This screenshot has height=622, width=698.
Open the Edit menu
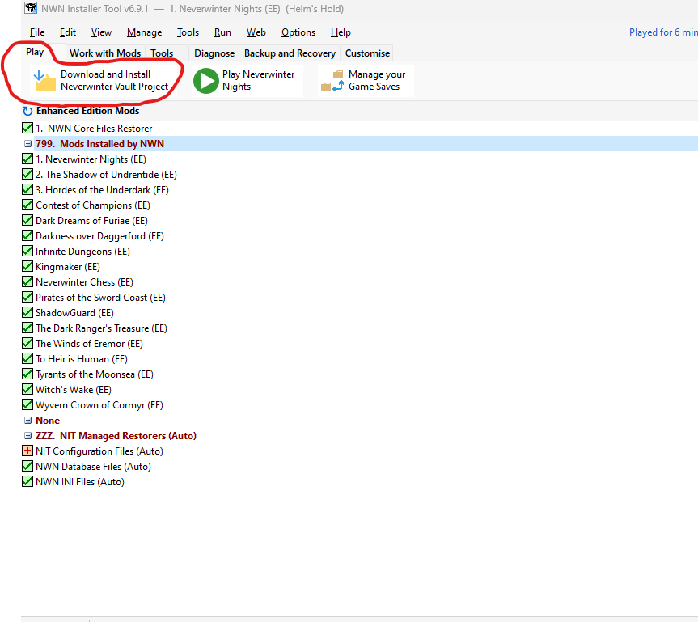68,32
